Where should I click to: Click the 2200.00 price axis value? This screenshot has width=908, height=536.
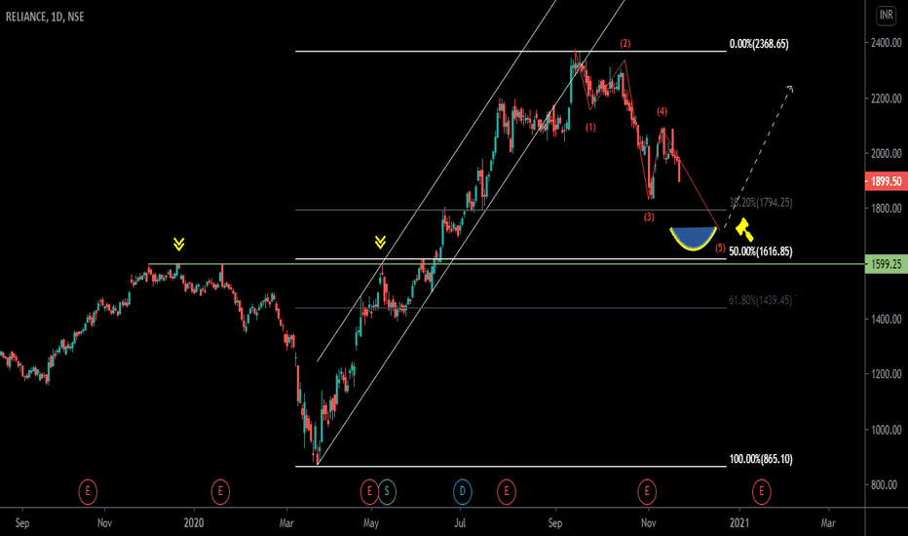coord(886,98)
